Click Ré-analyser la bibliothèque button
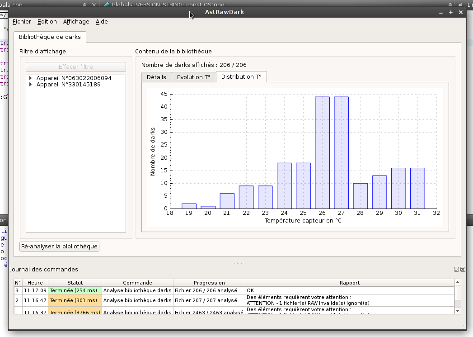473x337 pixels. 60,247
